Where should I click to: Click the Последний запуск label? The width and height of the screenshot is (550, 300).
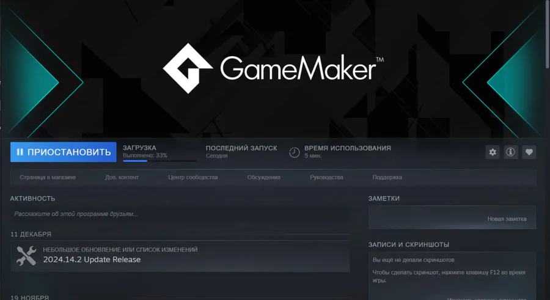pyautogui.click(x=241, y=148)
